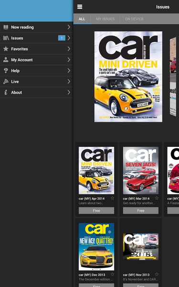179x287 pixels.
Task: Favorite the car (MY) Apr 2014 issue star
Action: point(112,198)
